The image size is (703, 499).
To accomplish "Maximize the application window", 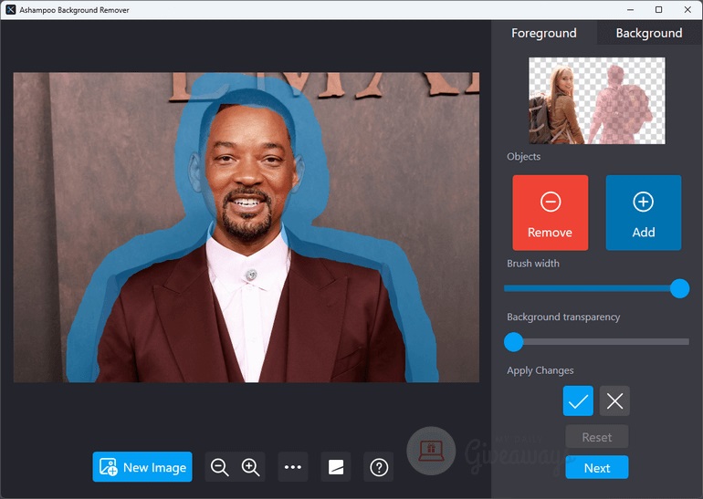I will tap(658, 9).
